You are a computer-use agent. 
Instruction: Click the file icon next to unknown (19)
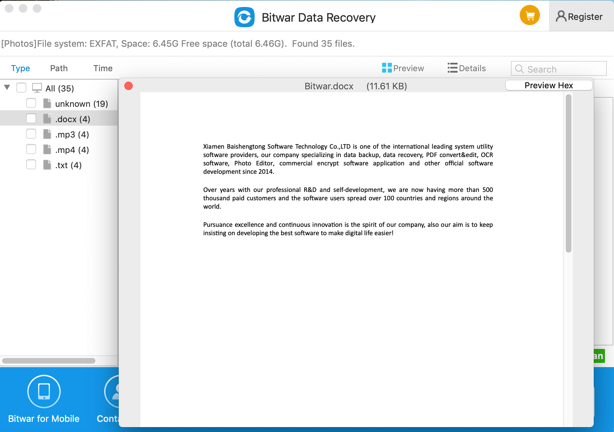47,103
